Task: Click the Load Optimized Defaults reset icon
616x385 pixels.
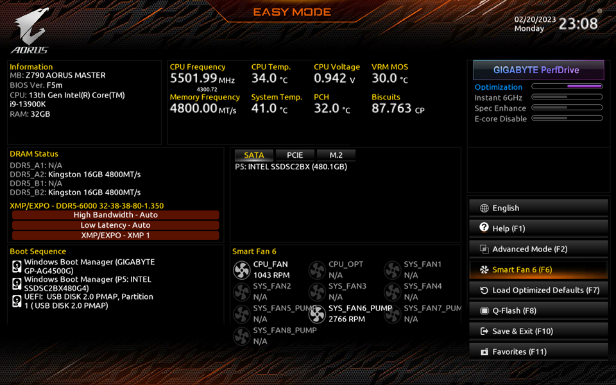Action: tap(484, 290)
